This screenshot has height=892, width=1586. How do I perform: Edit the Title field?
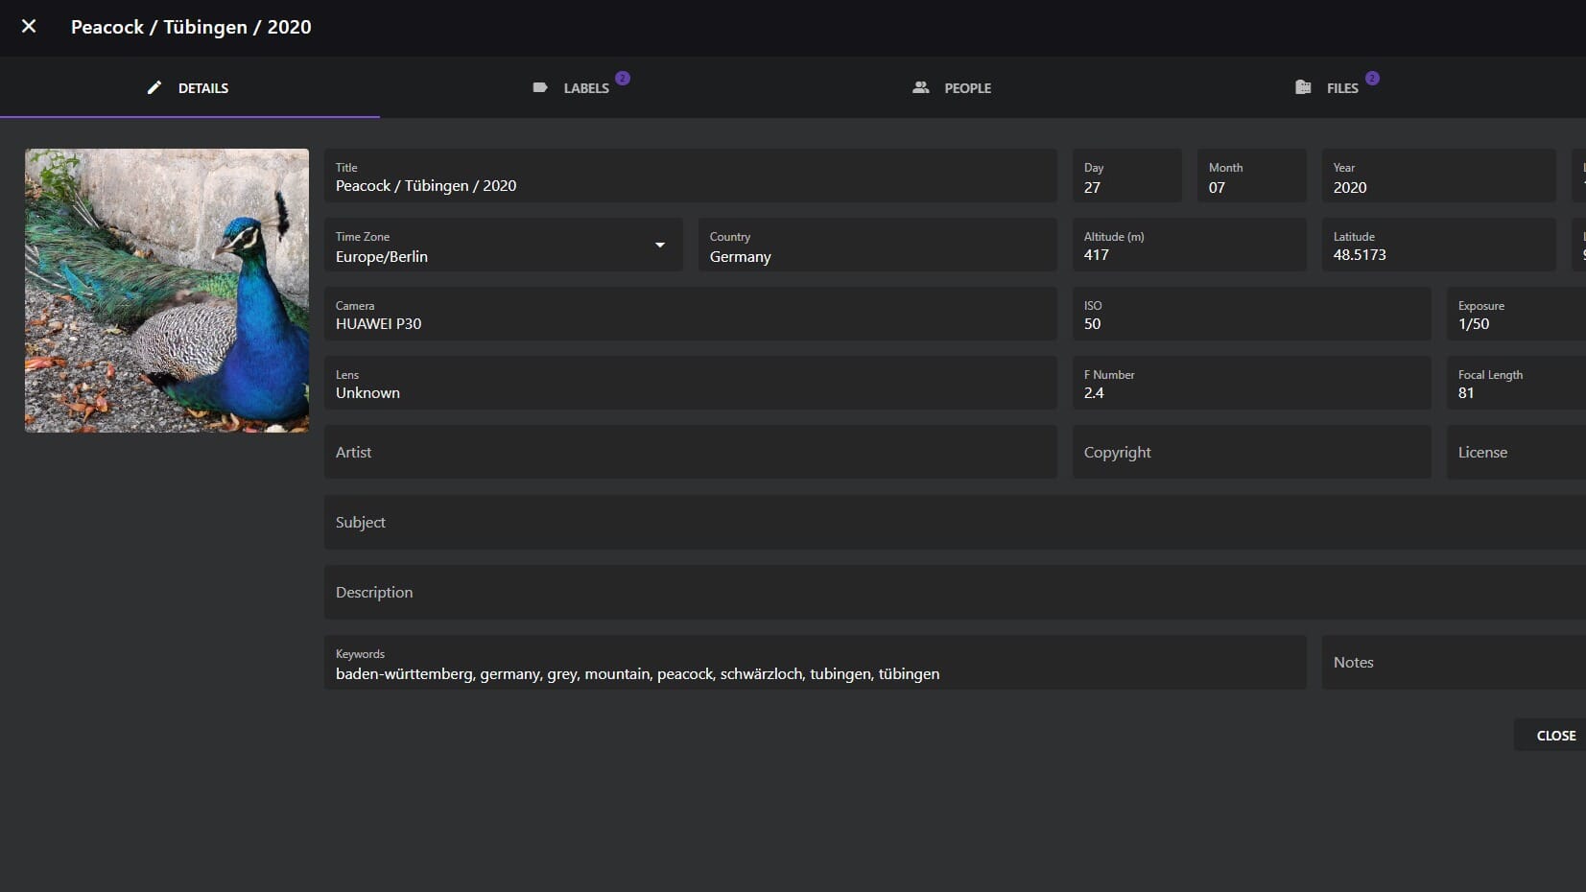[x=690, y=185]
